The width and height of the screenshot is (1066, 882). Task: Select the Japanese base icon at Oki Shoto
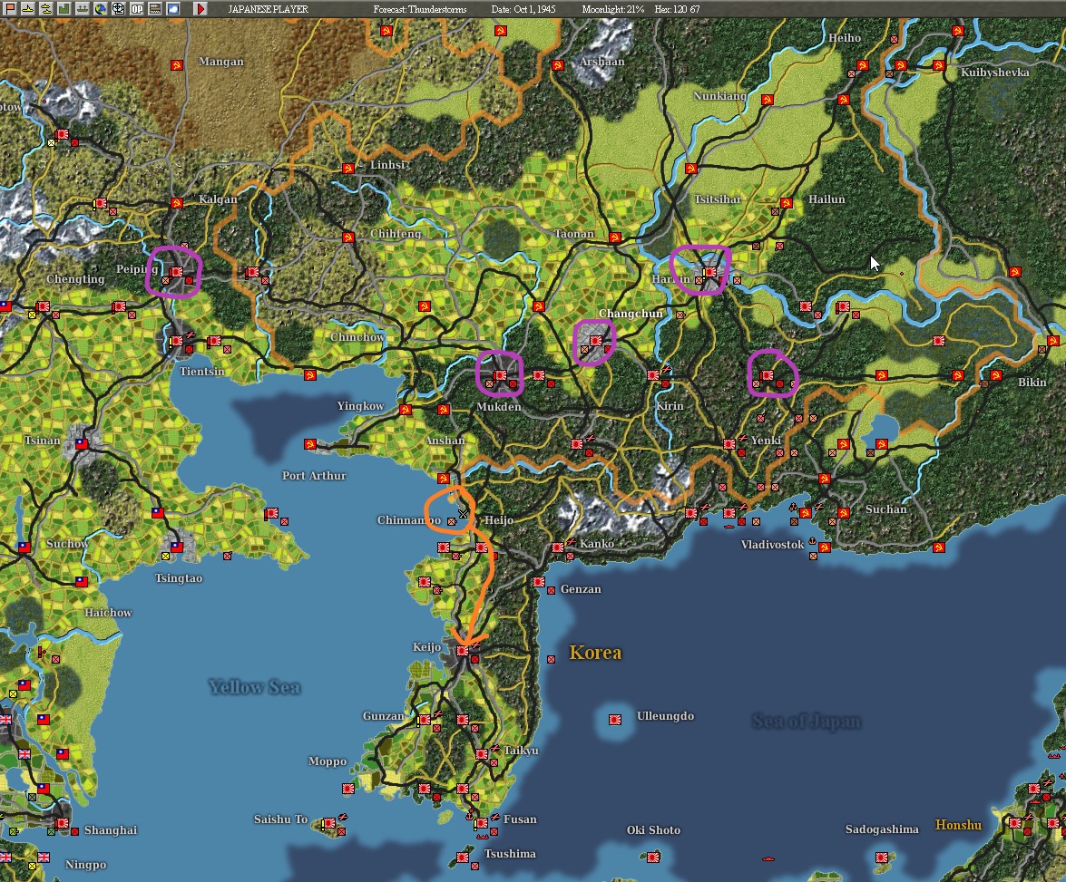tap(653, 858)
